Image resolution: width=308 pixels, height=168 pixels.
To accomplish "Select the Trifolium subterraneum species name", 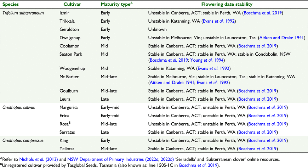I will (x=23, y=13).
